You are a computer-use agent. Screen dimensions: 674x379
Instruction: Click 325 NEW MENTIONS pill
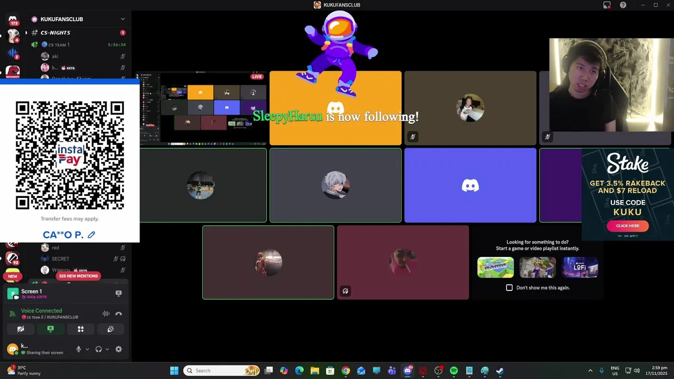pos(78,276)
